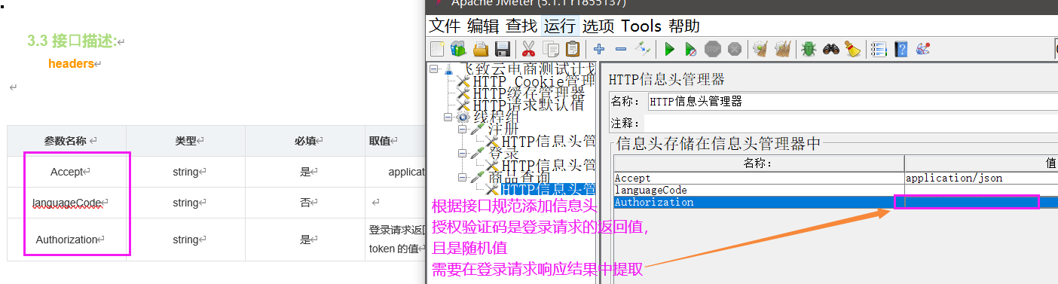Select the Authorization header name cell
The height and width of the screenshot is (284, 1058).
tap(759, 202)
